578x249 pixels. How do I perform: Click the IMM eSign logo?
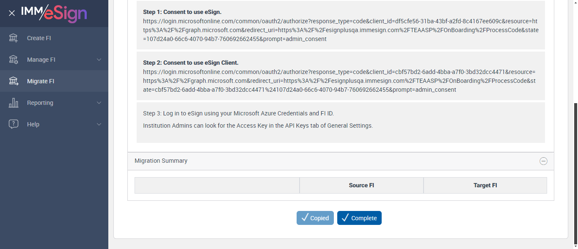pyautogui.click(x=54, y=13)
